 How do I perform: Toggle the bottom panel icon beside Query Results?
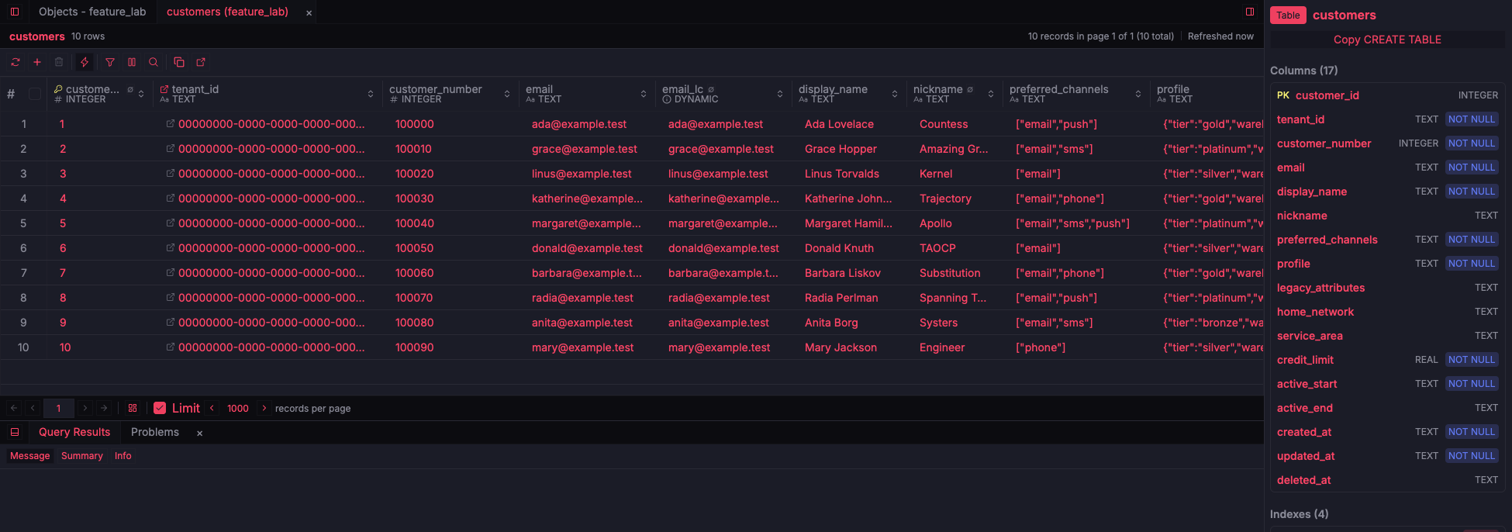[x=15, y=432]
